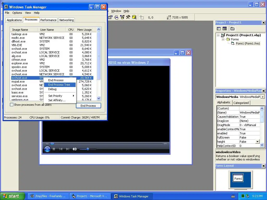Select the VB6.EXE process row
Viewport: 267px width, 200px height.
[52, 45]
